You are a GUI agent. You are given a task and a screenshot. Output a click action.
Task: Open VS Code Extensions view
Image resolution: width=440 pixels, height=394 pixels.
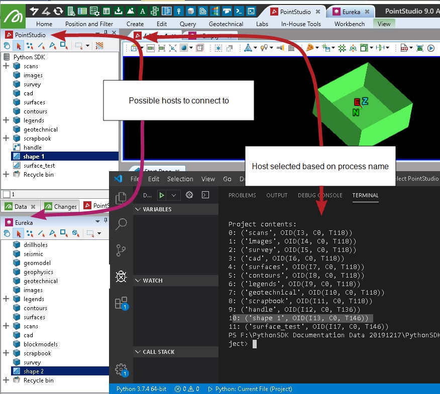pyautogui.click(x=121, y=303)
